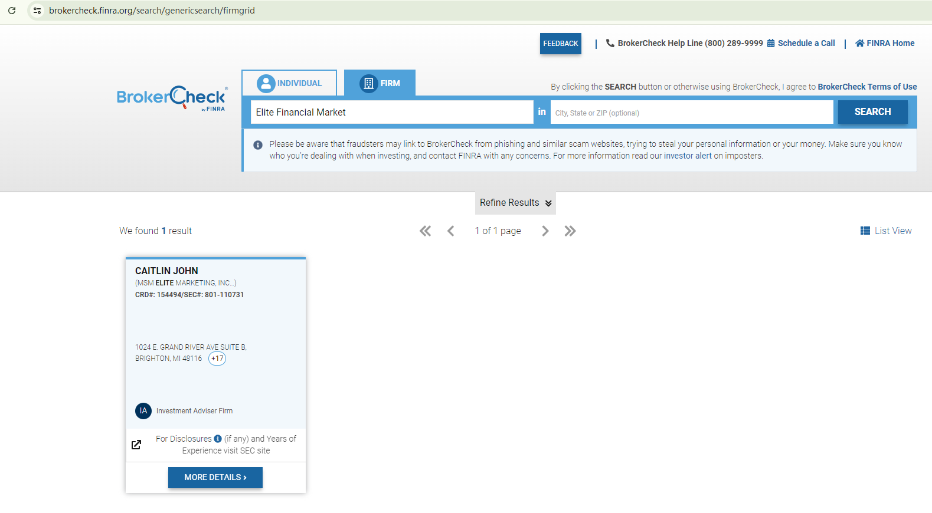Click the firm name search field
The width and height of the screenshot is (932, 513).
(x=392, y=112)
